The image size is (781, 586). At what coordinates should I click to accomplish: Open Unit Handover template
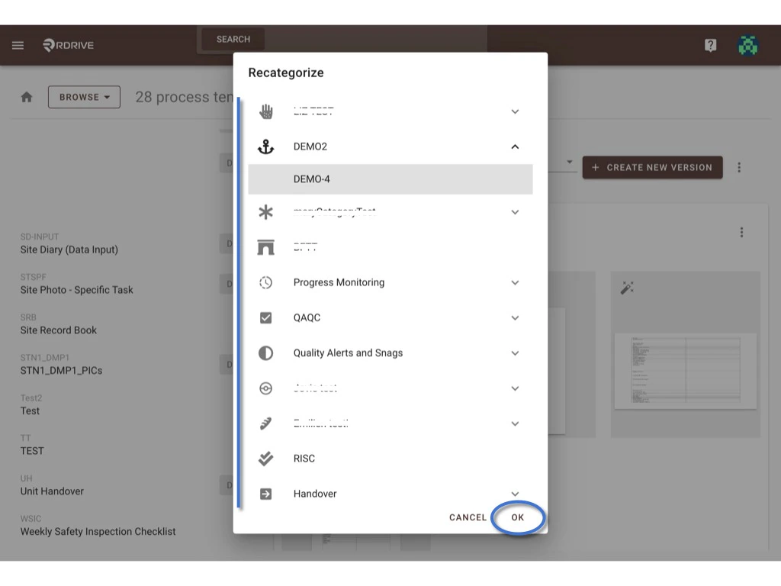[x=52, y=486]
